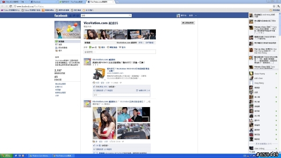Viewport: 281px width, 158px height.
Task: Click the first link under the sidebar counts
Action: pyautogui.click(x=61, y=84)
